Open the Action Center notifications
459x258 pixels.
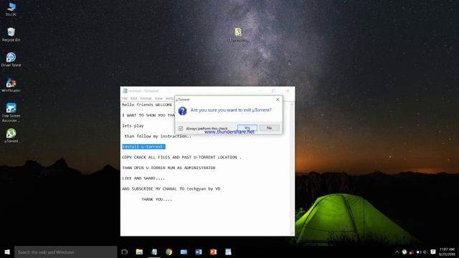point(433,252)
